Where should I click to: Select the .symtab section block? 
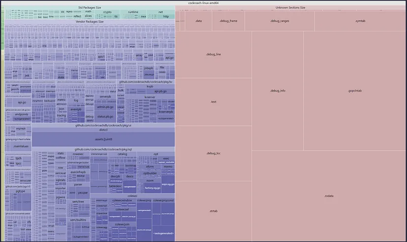[x=360, y=21]
